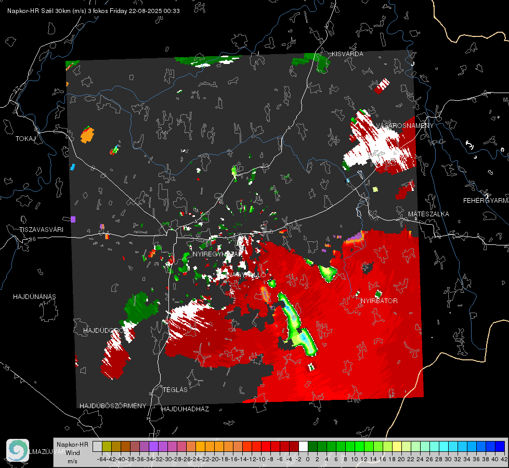Click the FEHÉRGYARMAT label at the right edge

pyautogui.click(x=486, y=201)
